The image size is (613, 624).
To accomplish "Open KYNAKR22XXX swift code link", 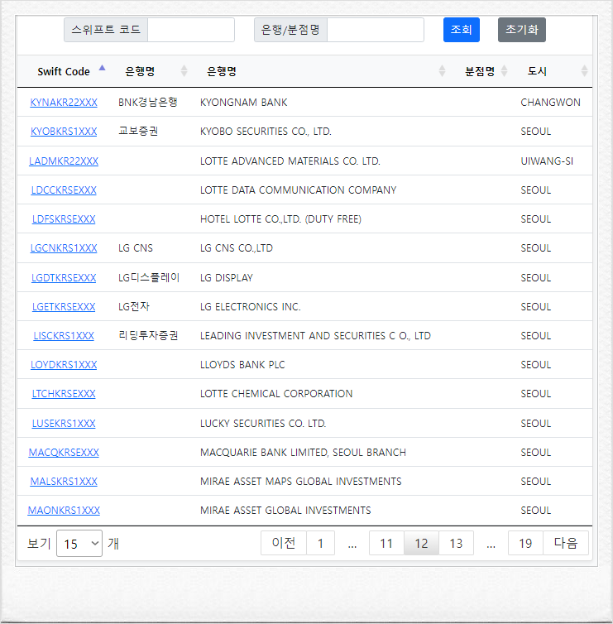I will tap(64, 103).
